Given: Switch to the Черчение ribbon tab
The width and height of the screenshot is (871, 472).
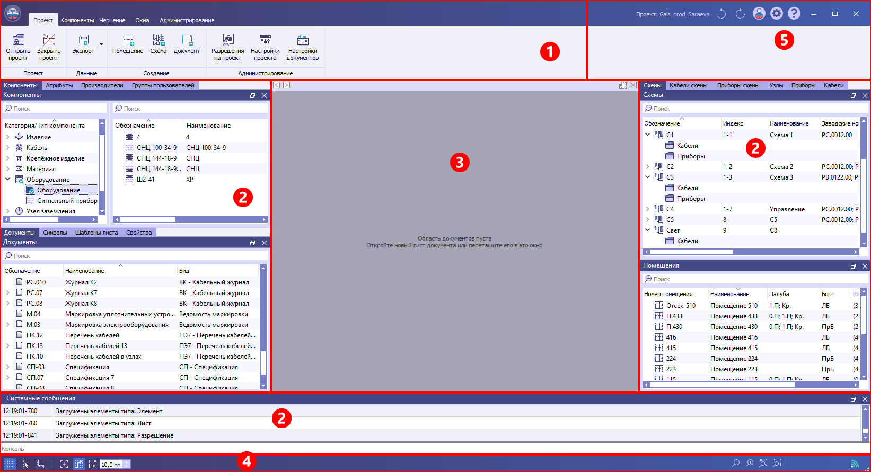Looking at the screenshot, I should tap(112, 20).
